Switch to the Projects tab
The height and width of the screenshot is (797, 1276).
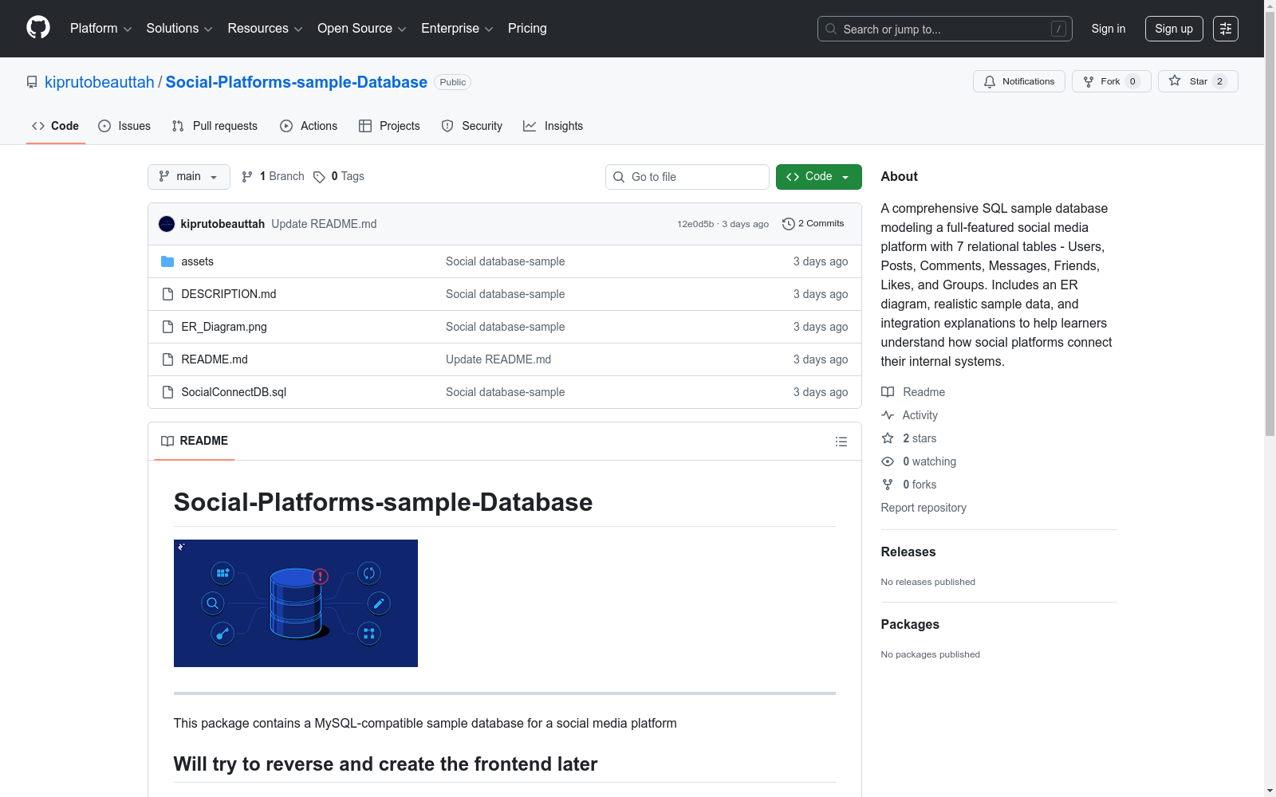(389, 126)
